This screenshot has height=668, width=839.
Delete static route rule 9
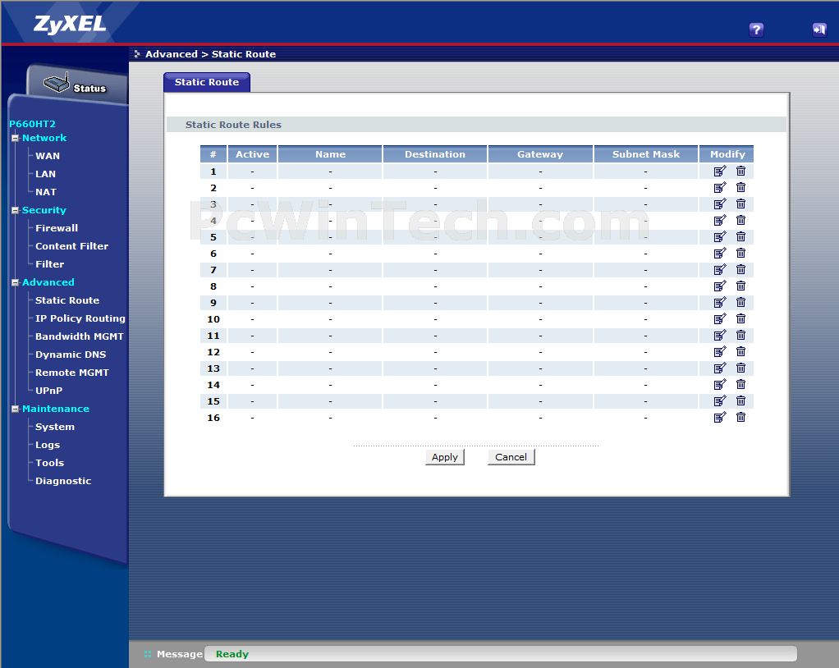coord(740,303)
